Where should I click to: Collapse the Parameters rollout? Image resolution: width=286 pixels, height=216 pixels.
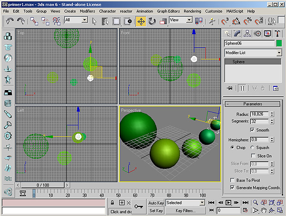click(253, 104)
